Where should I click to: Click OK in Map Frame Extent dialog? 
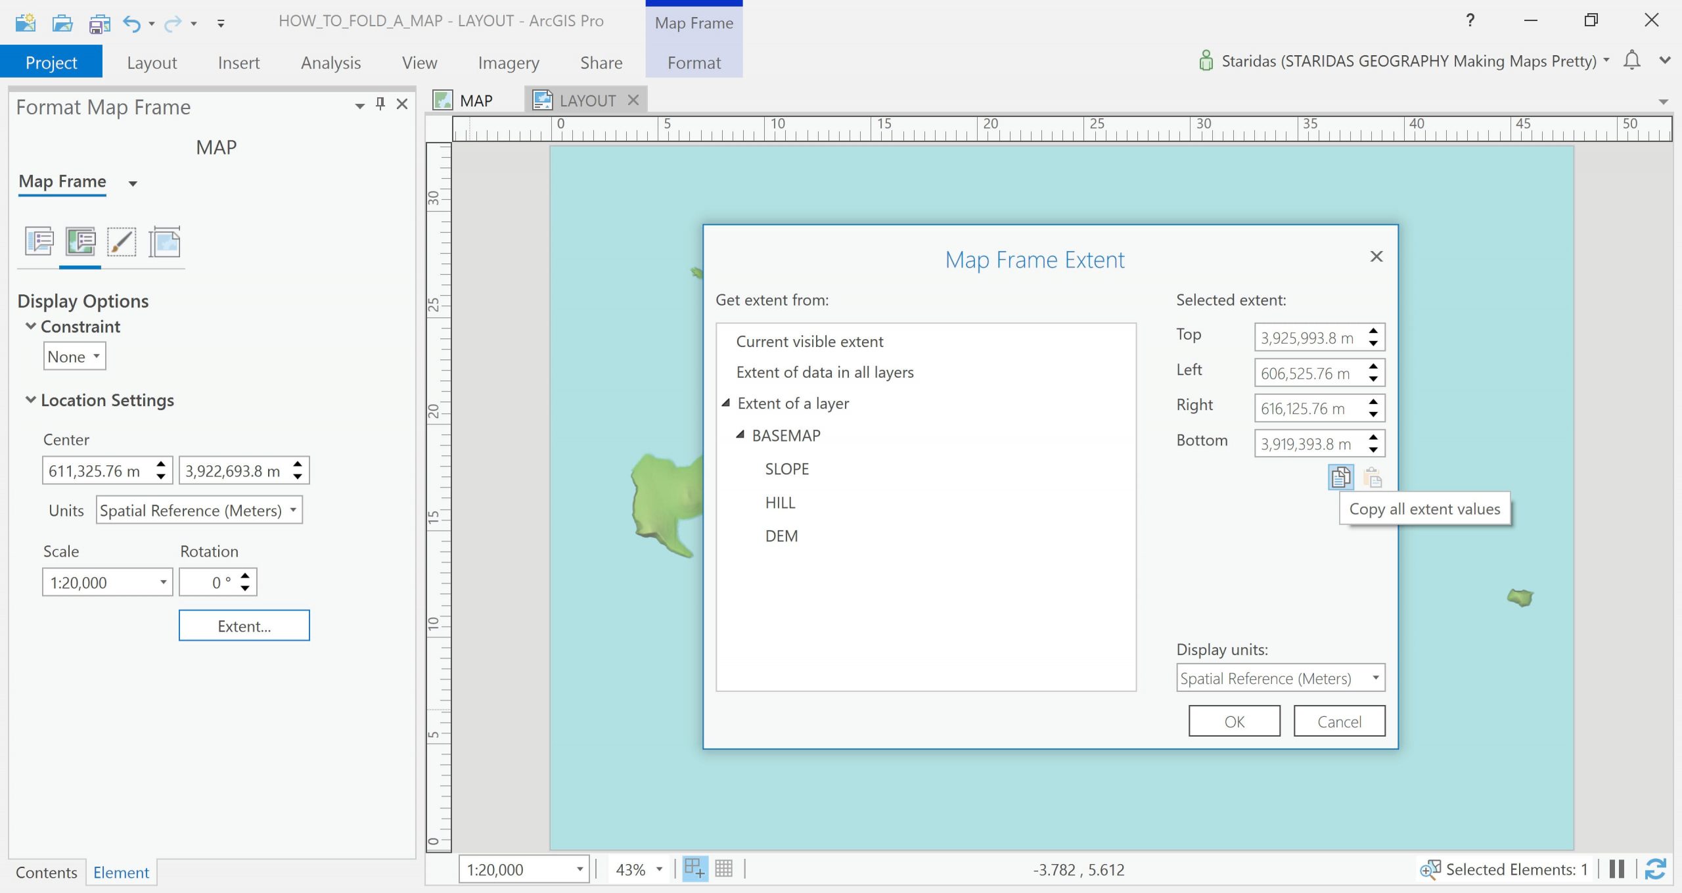click(x=1234, y=721)
